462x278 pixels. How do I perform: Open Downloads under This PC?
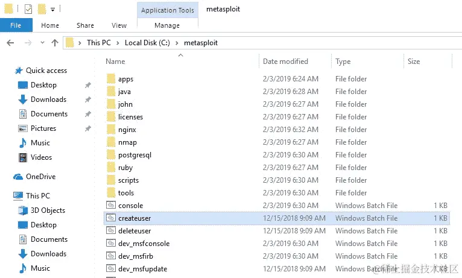[49, 253]
